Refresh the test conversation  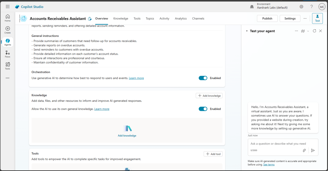tap(314, 31)
